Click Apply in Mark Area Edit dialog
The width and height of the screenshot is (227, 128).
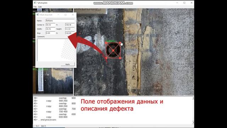(68, 64)
